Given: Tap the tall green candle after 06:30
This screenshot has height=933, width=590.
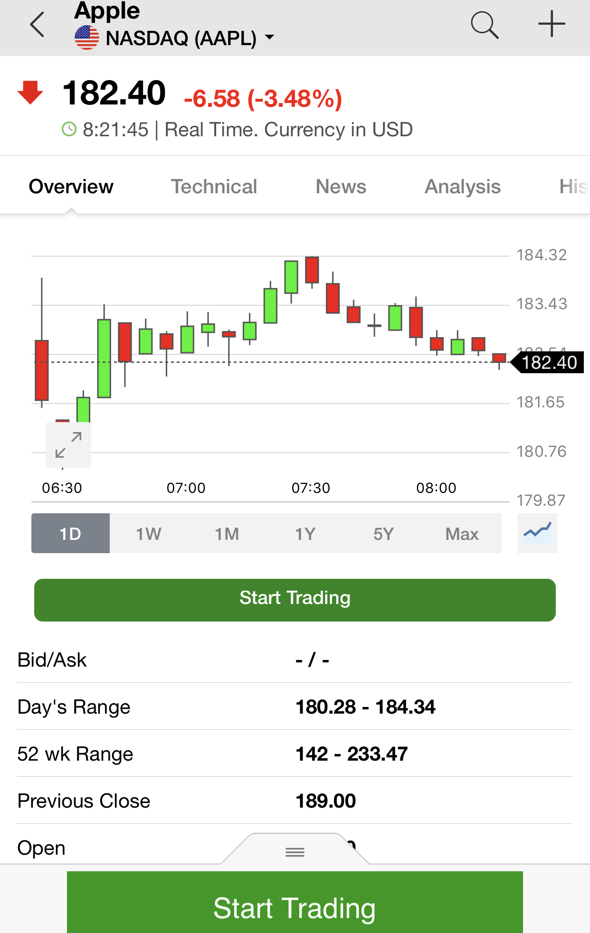Looking at the screenshot, I should (104, 358).
